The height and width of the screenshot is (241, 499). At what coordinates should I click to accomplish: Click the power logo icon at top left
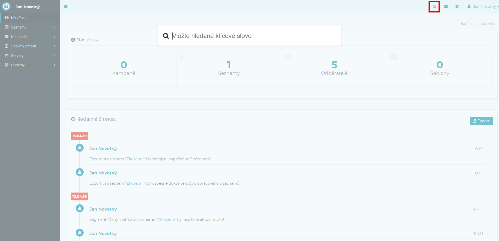(x=6, y=6)
